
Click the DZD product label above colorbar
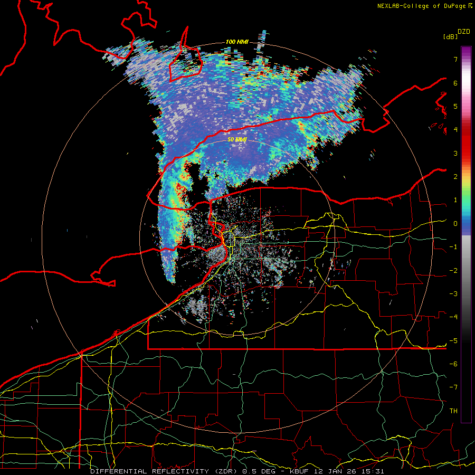coord(464,32)
